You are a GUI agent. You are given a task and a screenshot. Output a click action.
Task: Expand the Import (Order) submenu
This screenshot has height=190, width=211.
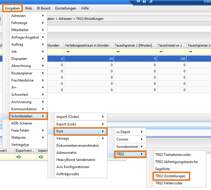tap(77, 117)
